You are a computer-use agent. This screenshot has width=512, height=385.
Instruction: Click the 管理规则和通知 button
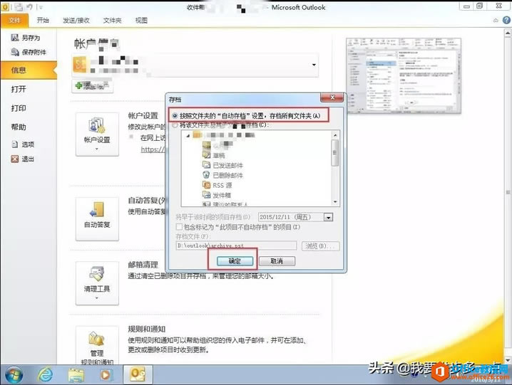[97, 345]
